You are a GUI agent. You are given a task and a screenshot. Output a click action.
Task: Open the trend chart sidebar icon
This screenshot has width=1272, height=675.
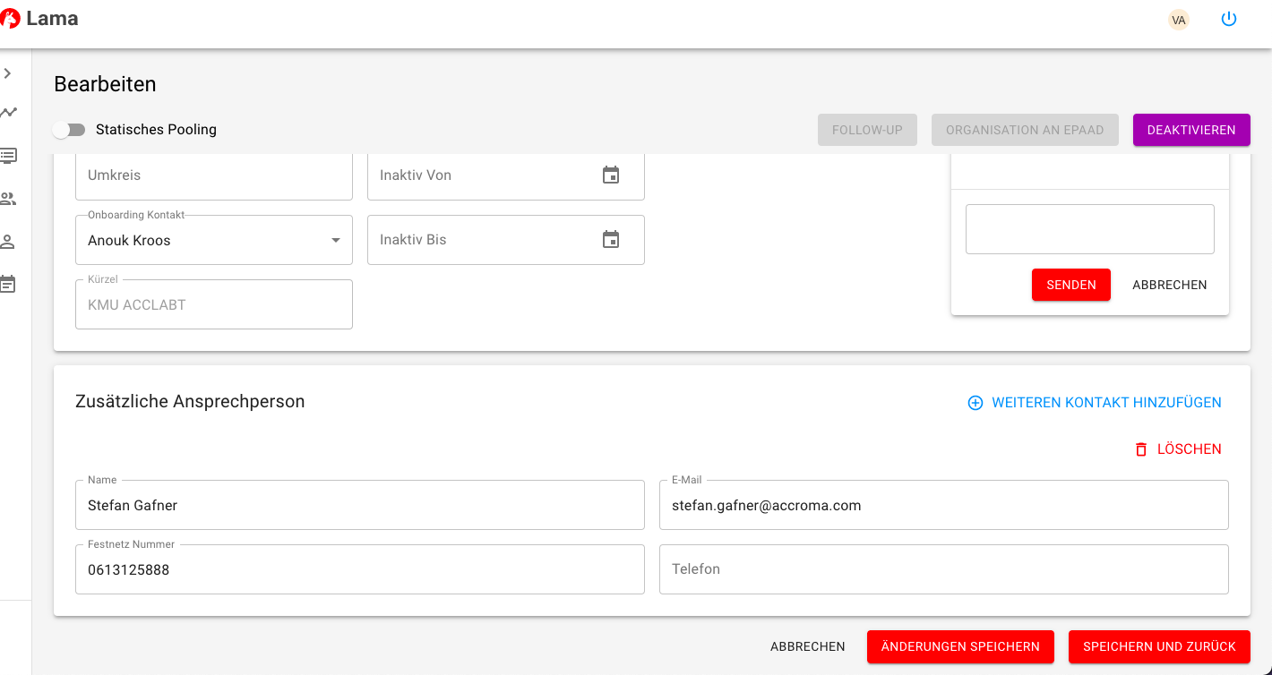pyautogui.click(x=8, y=113)
